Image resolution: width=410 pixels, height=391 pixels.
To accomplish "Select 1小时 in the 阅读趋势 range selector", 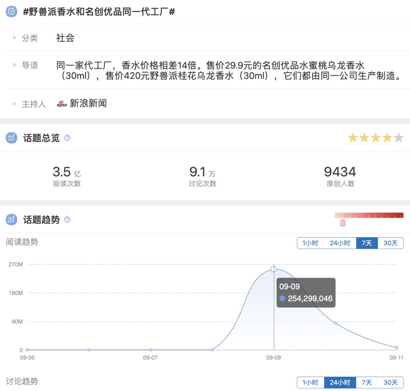I will pos(311,243).
